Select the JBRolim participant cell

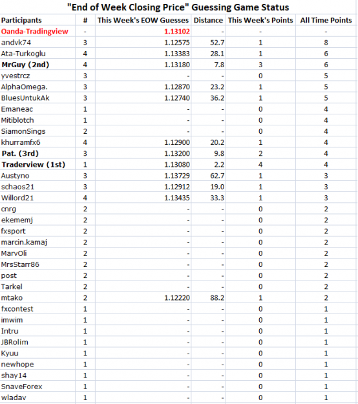[15, 342]
